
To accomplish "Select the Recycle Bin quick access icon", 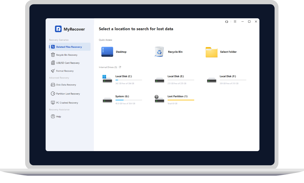I will [159, 52].
